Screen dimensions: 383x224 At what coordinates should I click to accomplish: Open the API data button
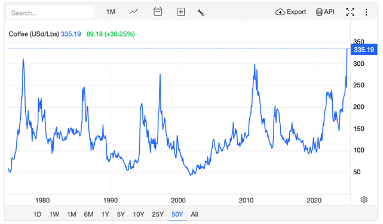pos(325,12)
